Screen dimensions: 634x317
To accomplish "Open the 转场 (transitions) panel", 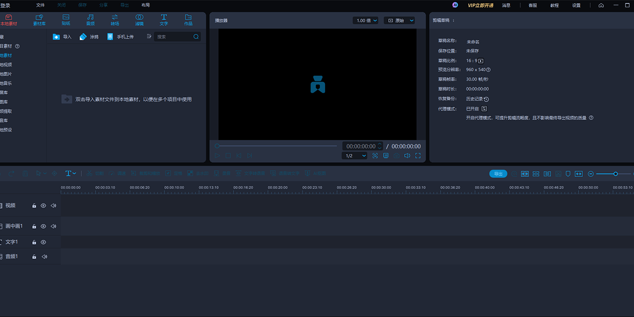I will (115, 20).
